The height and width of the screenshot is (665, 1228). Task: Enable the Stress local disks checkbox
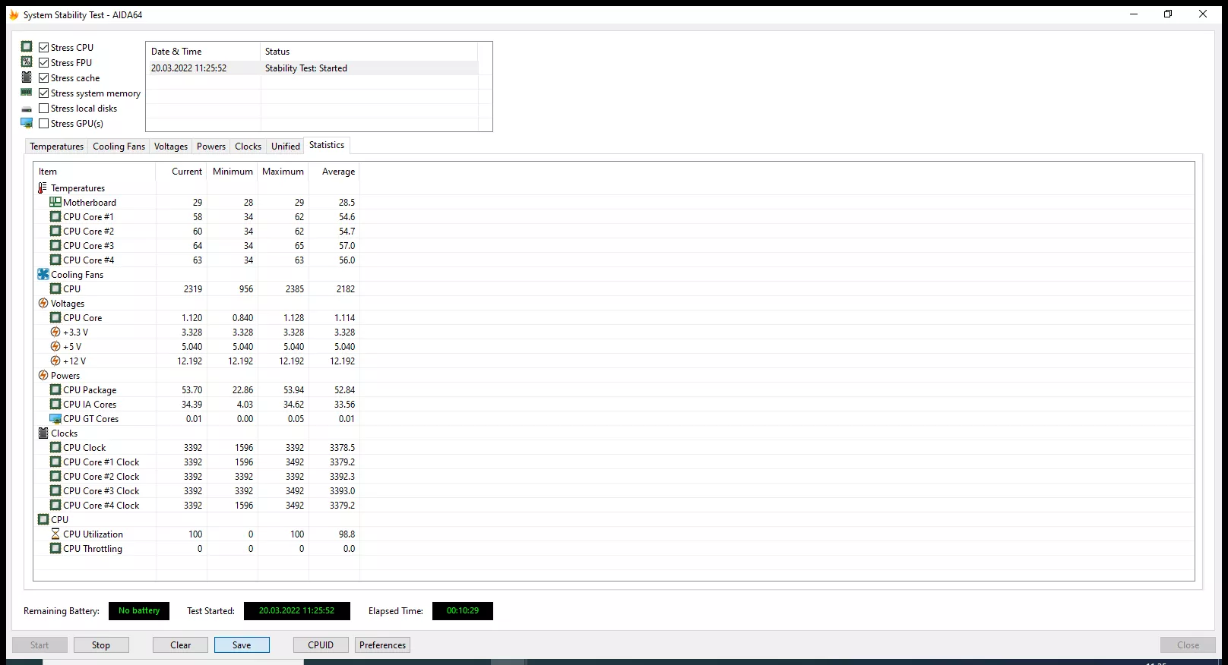(x=44, y=109)
